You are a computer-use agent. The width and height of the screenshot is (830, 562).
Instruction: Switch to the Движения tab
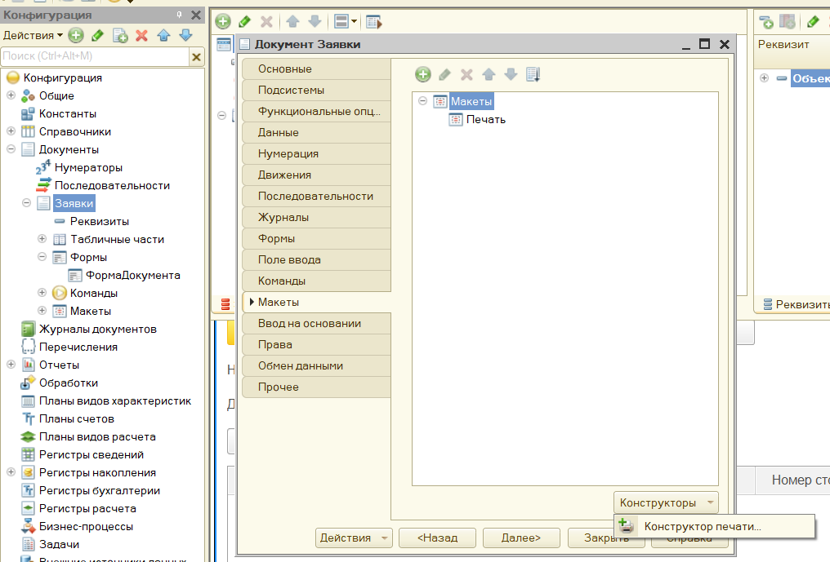(284, 175)
